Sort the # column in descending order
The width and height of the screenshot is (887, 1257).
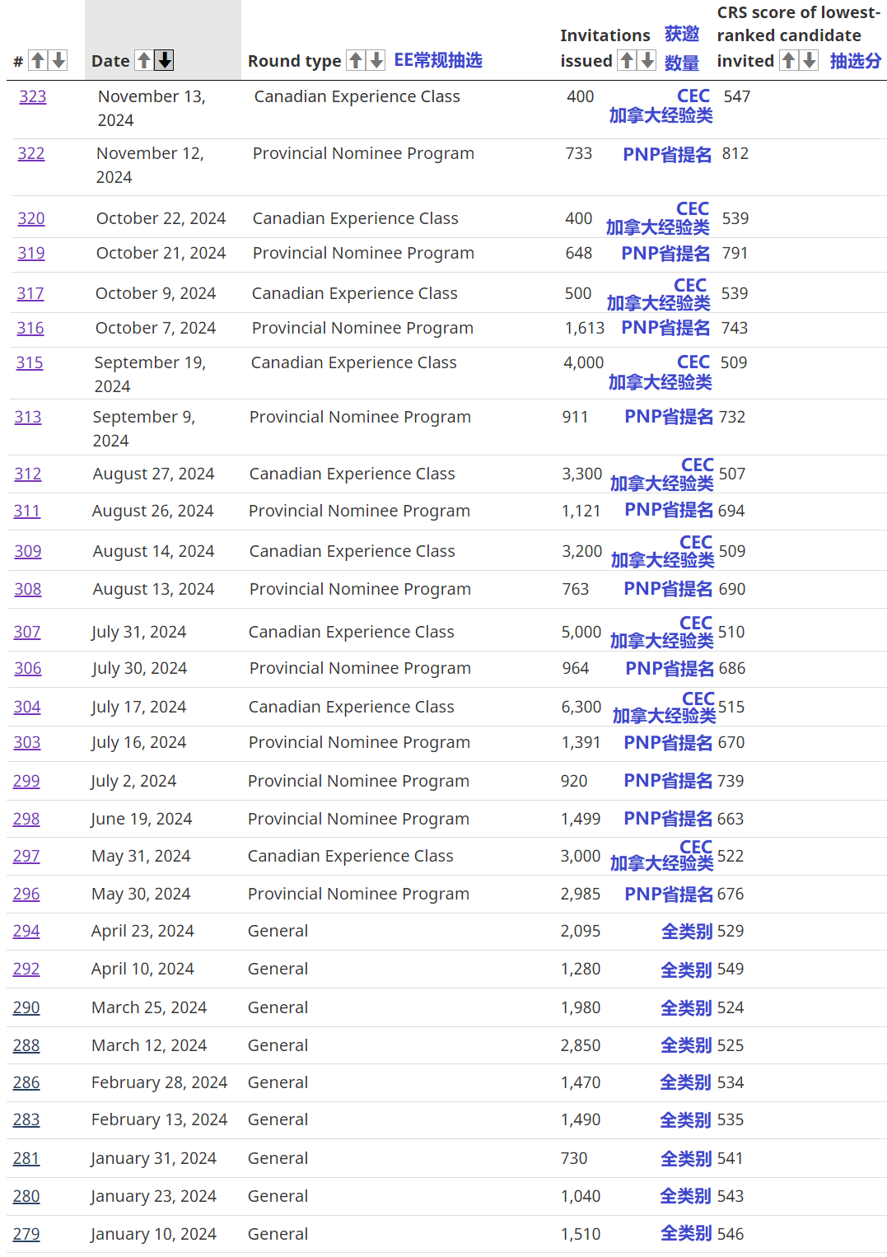58,60
